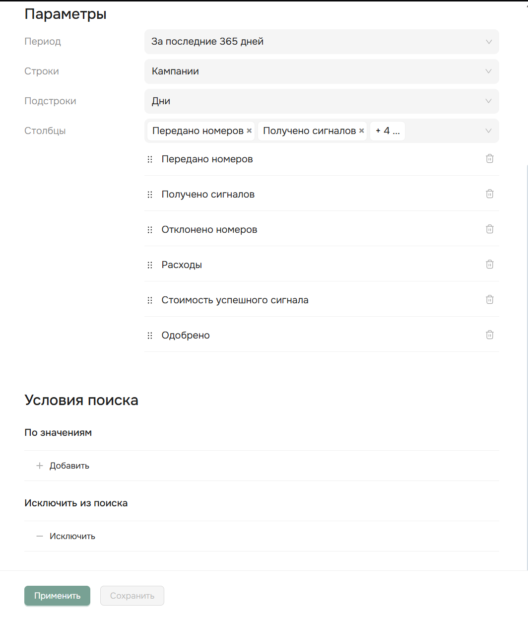The image size is (528, 620).
Task: Add a search condition with Добавить
Action: [63, 466]
